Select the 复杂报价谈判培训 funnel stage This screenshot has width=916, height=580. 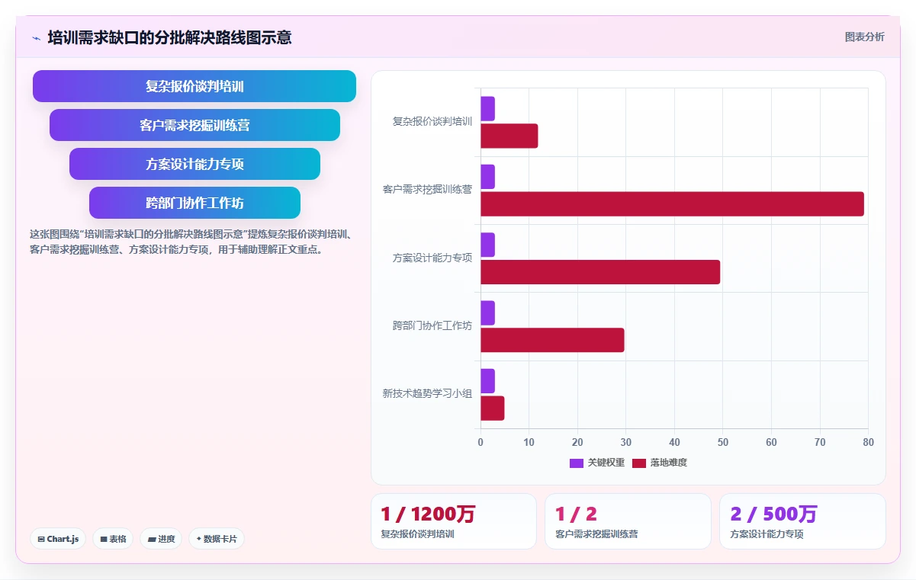coord(194,86)
